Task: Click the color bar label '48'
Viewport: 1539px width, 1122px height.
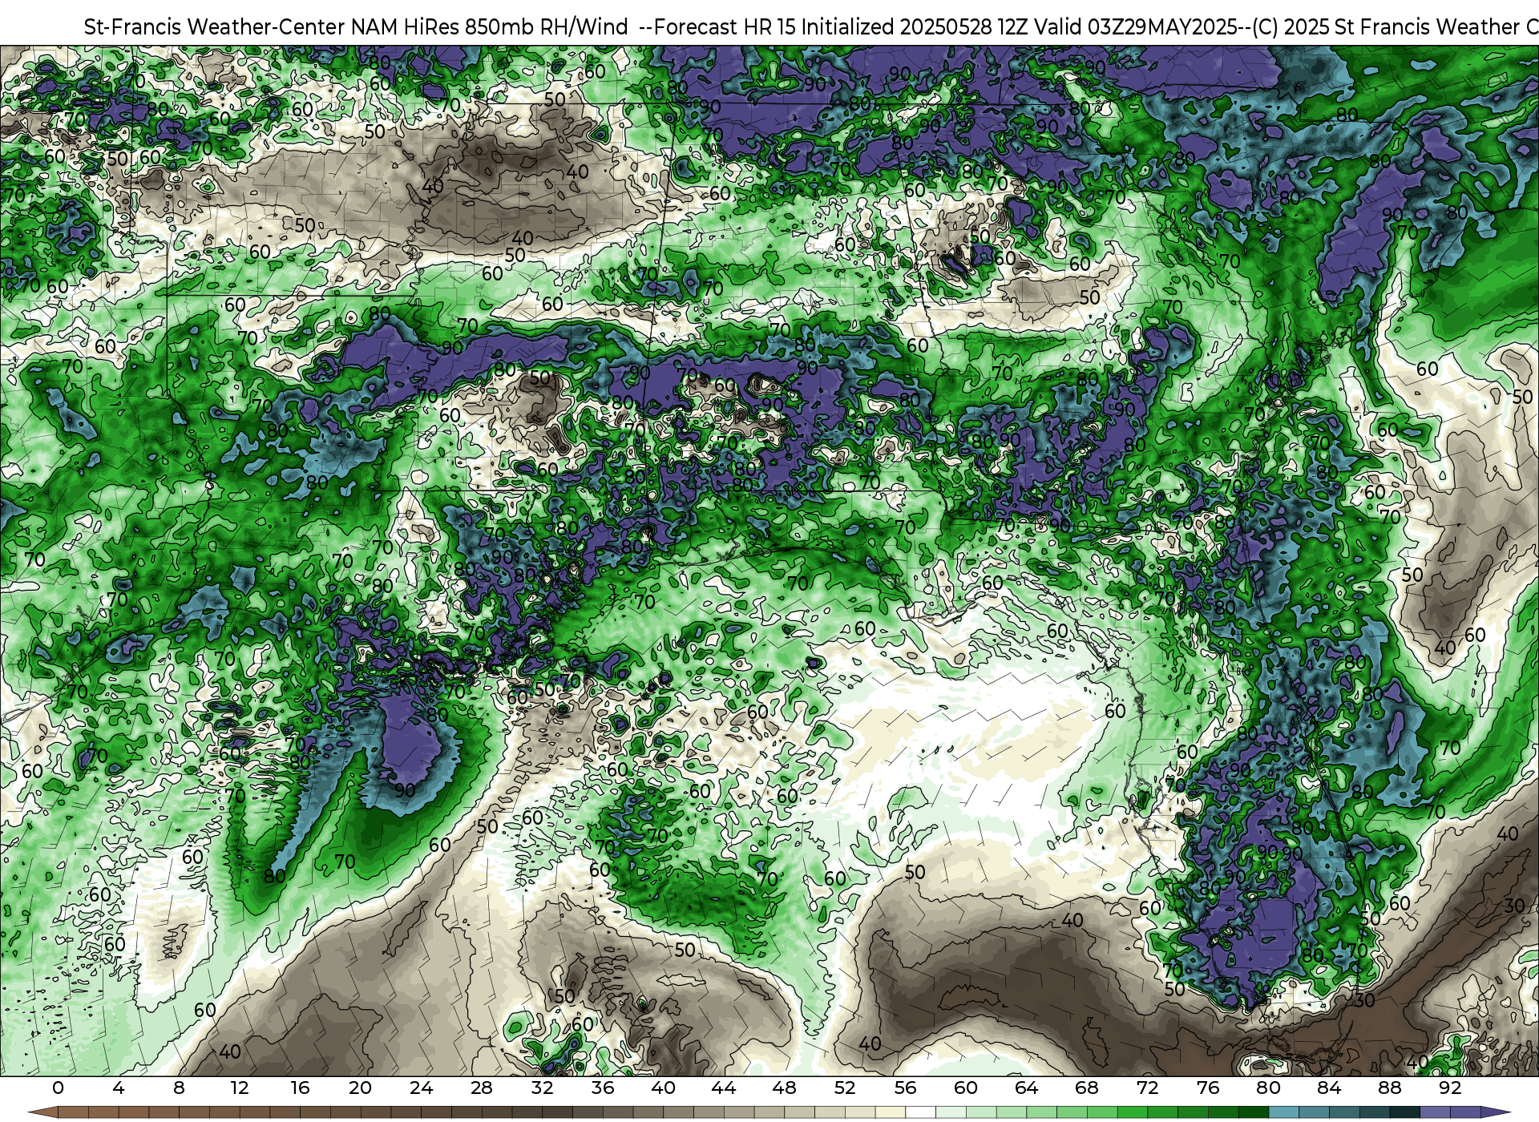Action: click(x=784, y=1088)
